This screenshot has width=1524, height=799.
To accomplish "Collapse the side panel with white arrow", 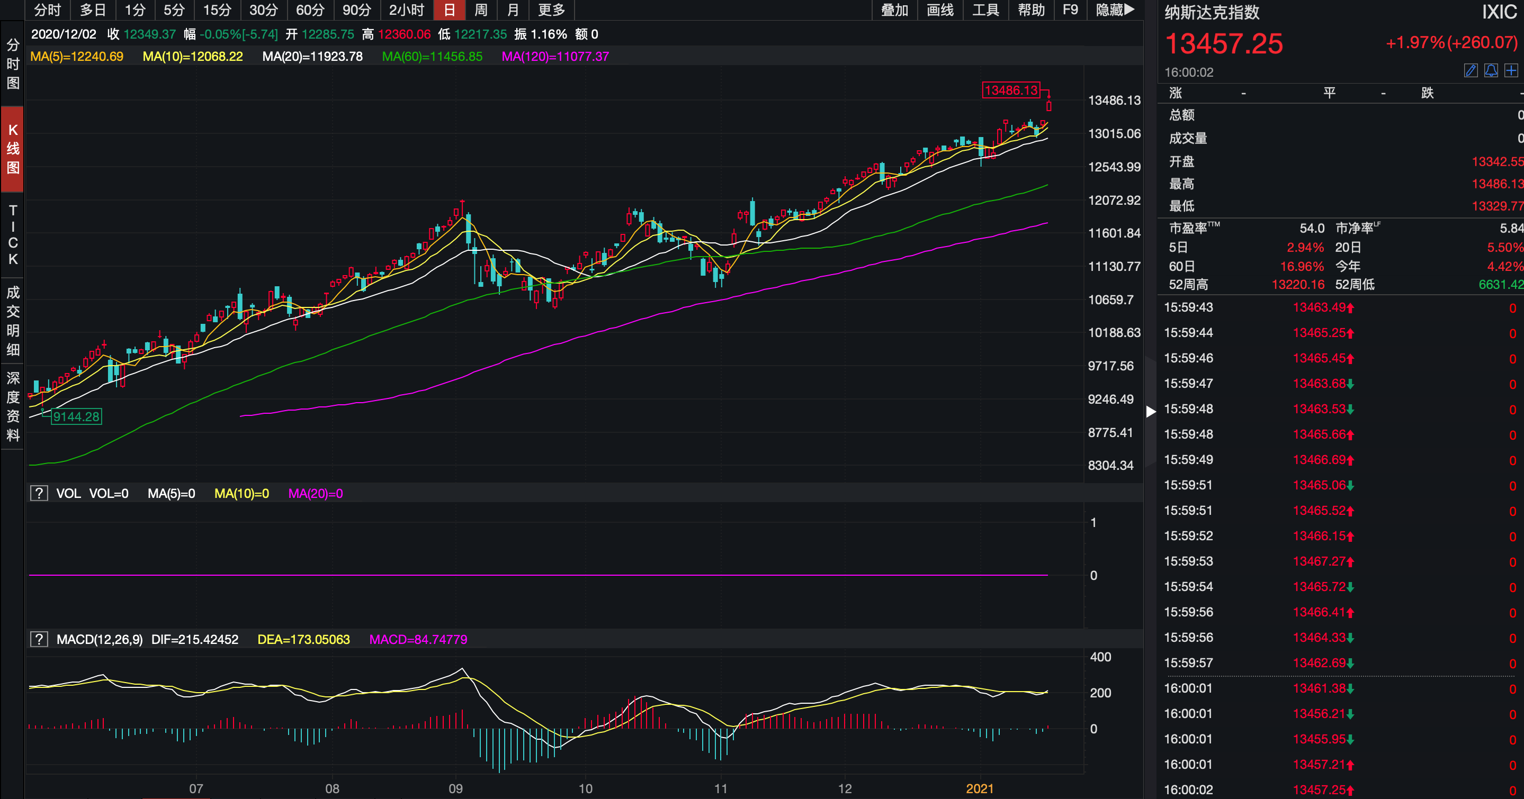I will [1151, 411].
